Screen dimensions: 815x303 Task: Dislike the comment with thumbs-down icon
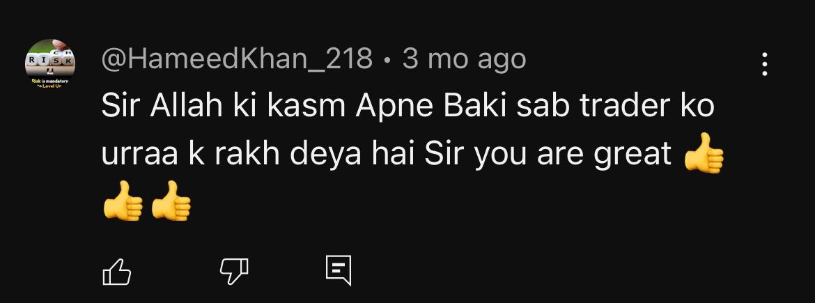[234, 271]
